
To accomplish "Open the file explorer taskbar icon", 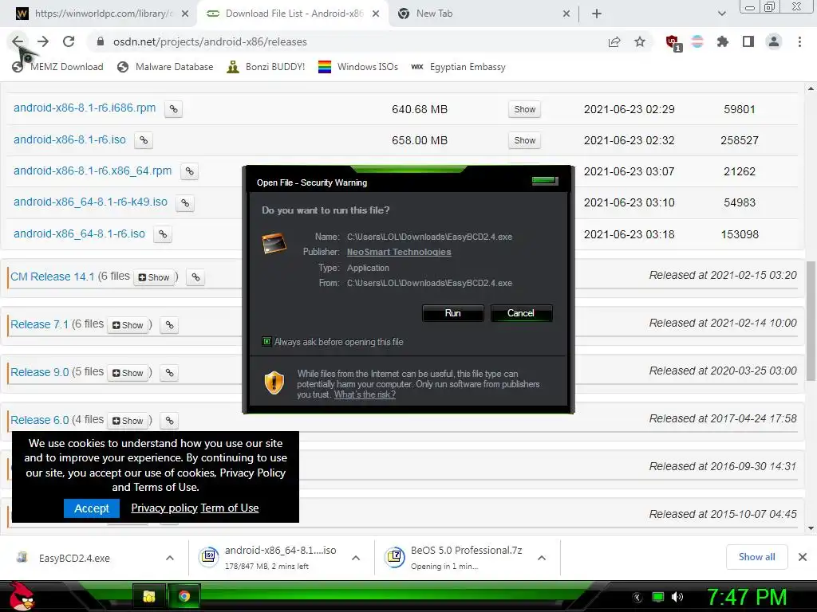I will point(149,596).
